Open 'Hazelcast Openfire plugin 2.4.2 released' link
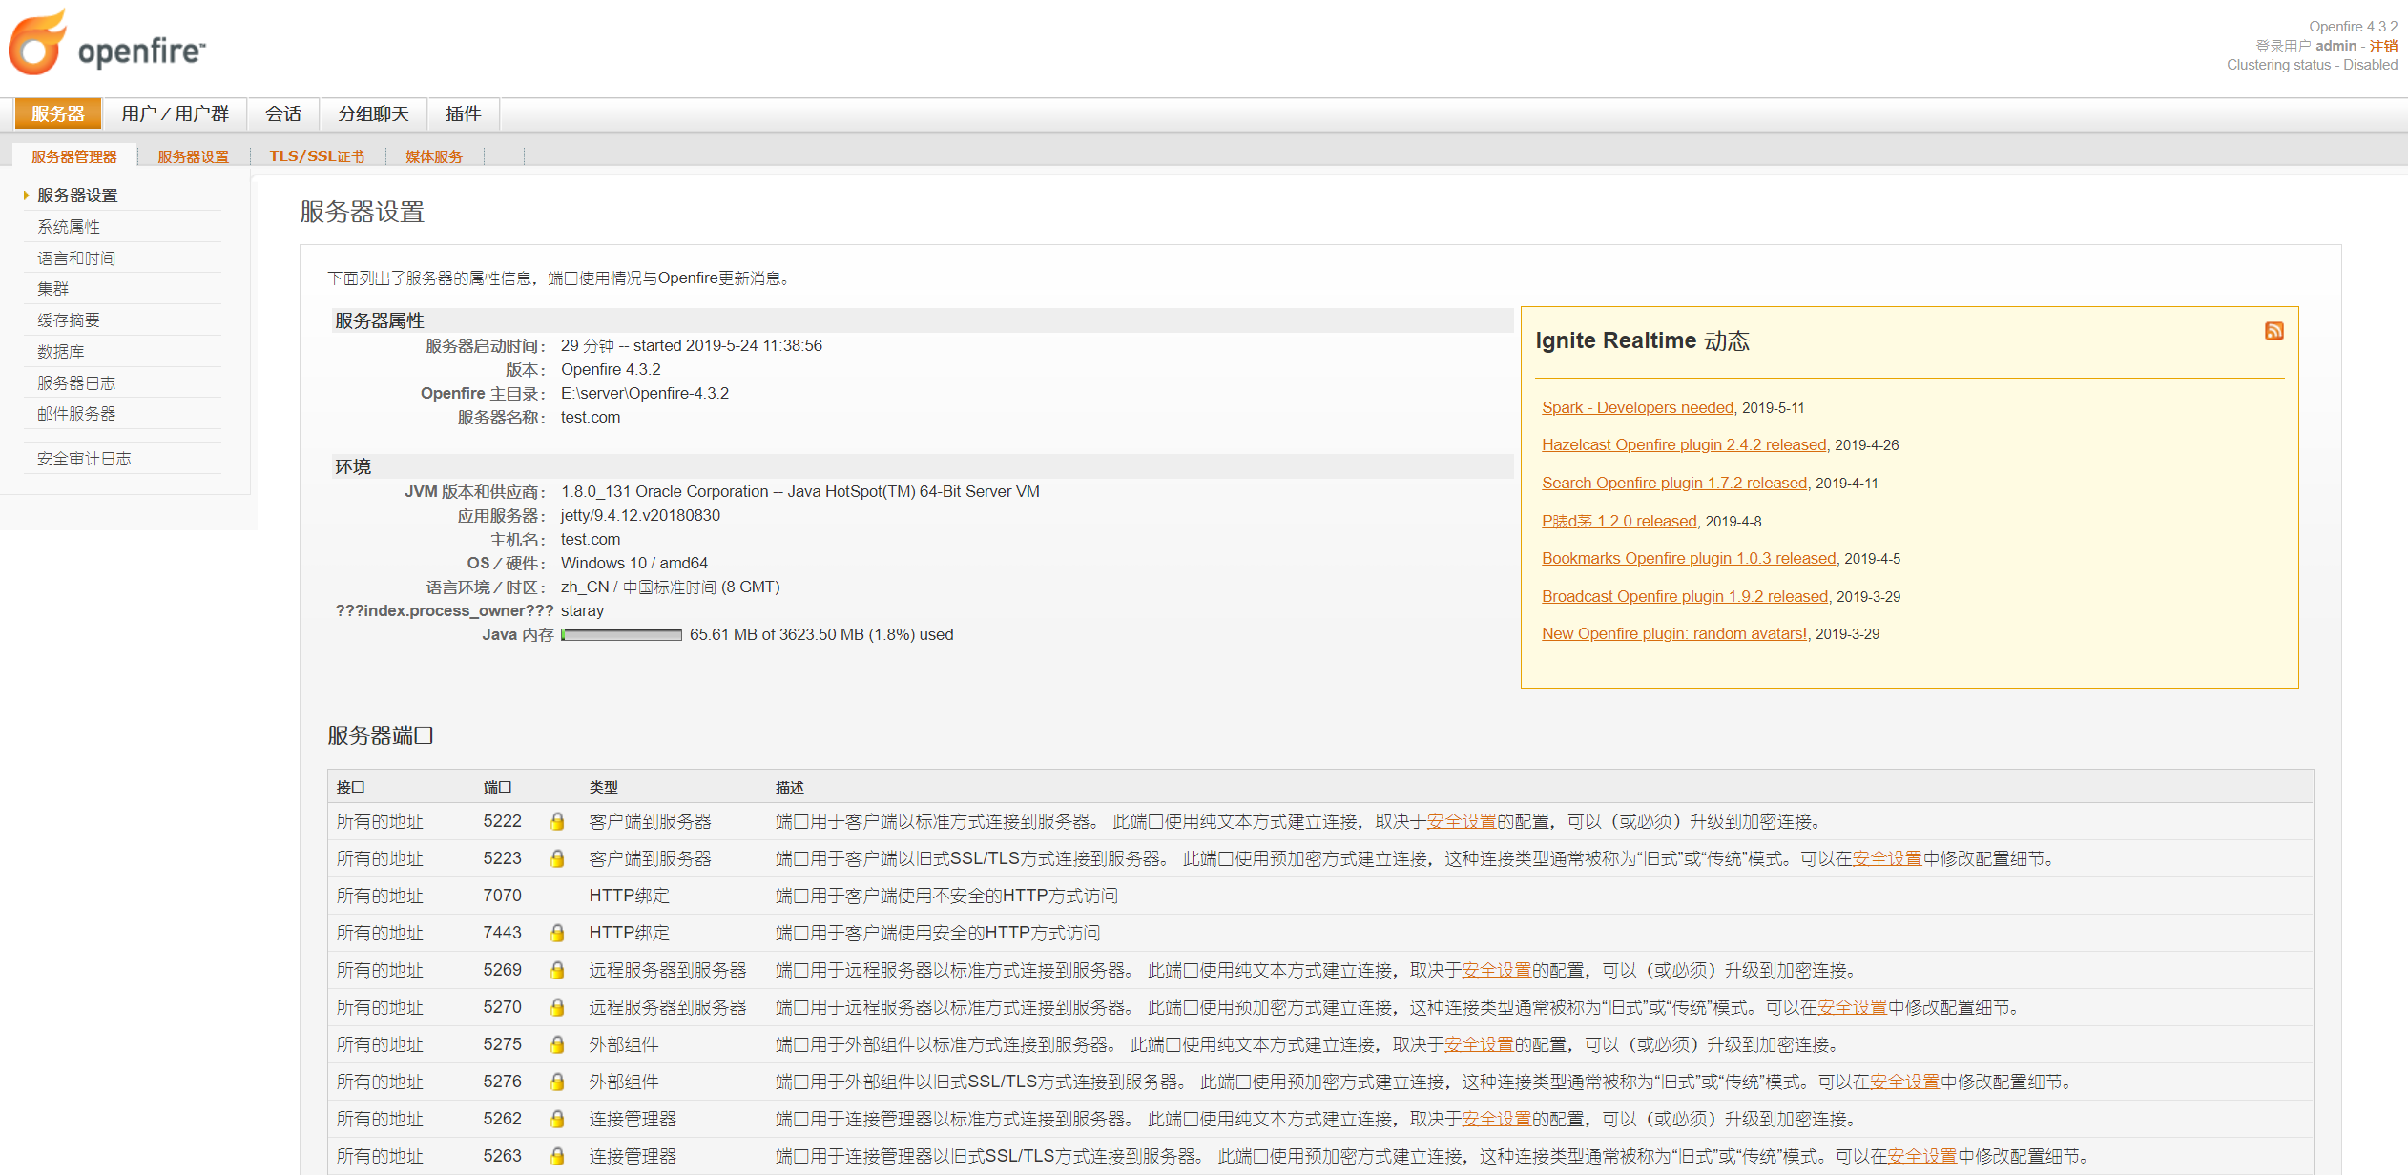This screenshot has height=1175, width=2408. tap(1683, 444)
